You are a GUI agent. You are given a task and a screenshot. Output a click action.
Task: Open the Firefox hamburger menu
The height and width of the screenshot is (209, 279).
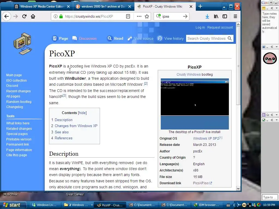[x=235, y=16]
